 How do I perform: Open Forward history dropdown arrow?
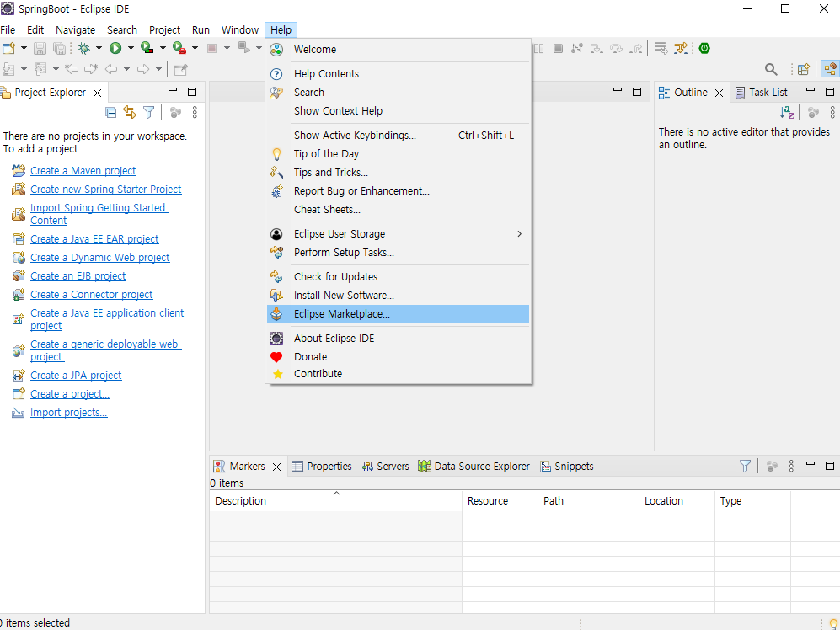[158, 69]
